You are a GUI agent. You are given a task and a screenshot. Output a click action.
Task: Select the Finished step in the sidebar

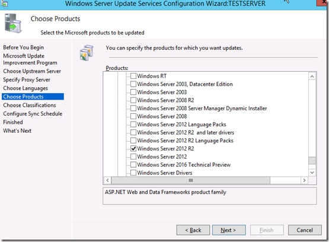pyautogui.click(x=13, y=122)
